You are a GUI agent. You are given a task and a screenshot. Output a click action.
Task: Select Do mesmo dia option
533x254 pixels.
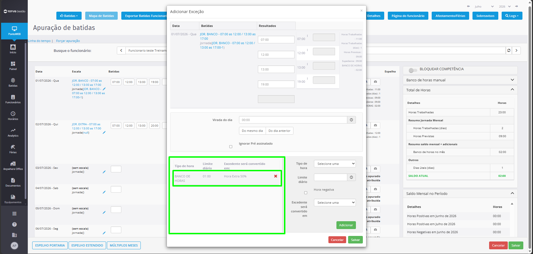tap(252, 131)
